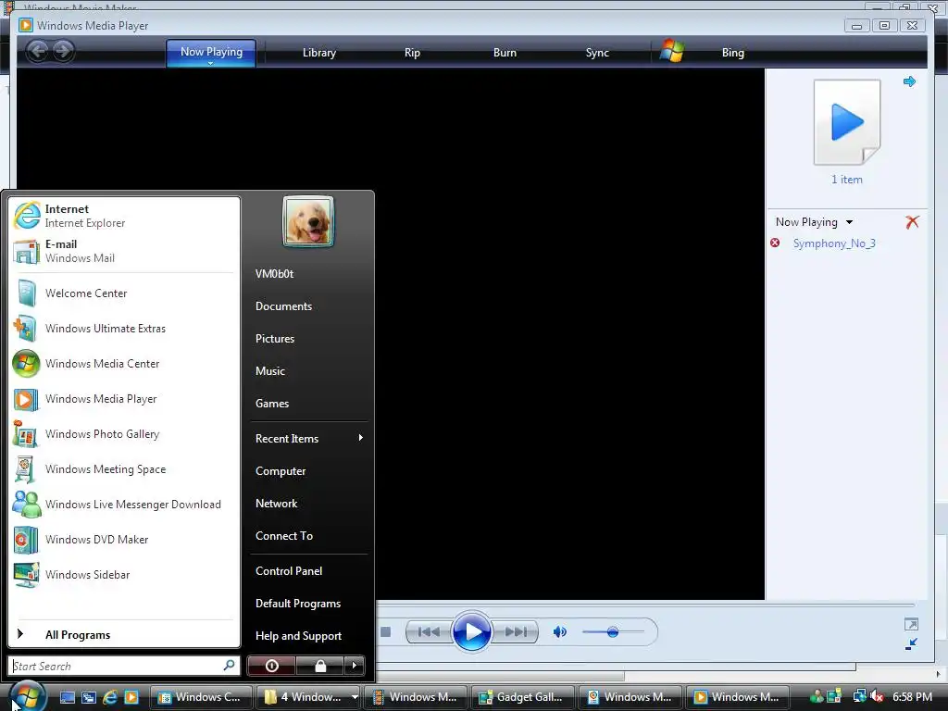
Task: Expand Recent Items submenu
Action: 308,438
